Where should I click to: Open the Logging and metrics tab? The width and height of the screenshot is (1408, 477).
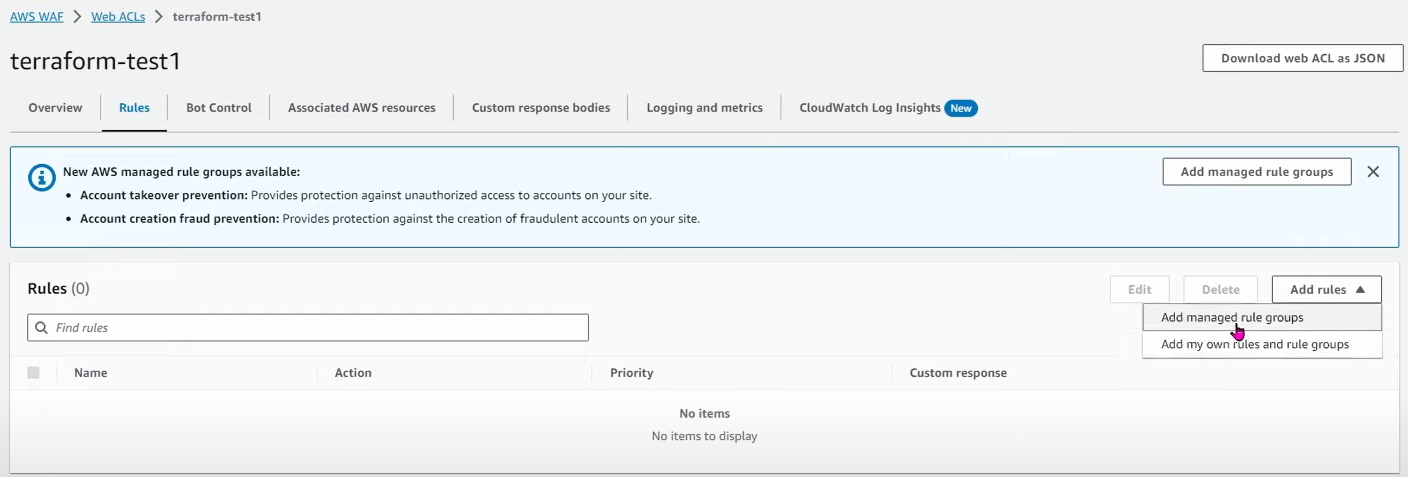coord(704,107)
